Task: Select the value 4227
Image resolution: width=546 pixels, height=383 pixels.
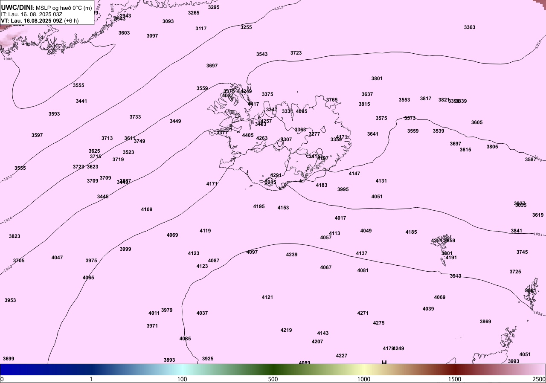Action: point(342,356)
